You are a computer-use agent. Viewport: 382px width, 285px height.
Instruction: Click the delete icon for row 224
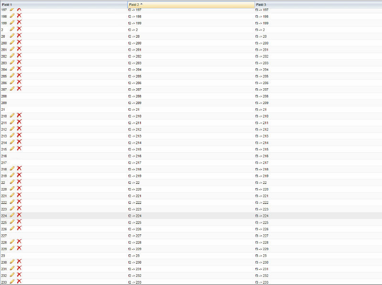tap(19, 215)
